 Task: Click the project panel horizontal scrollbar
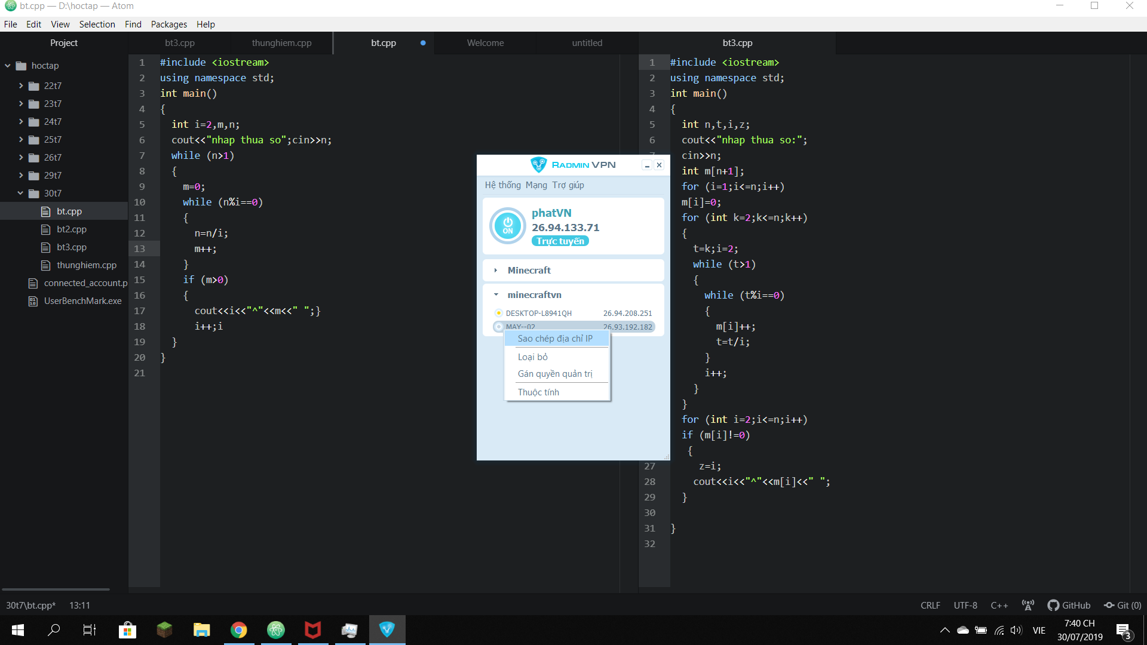56,589
